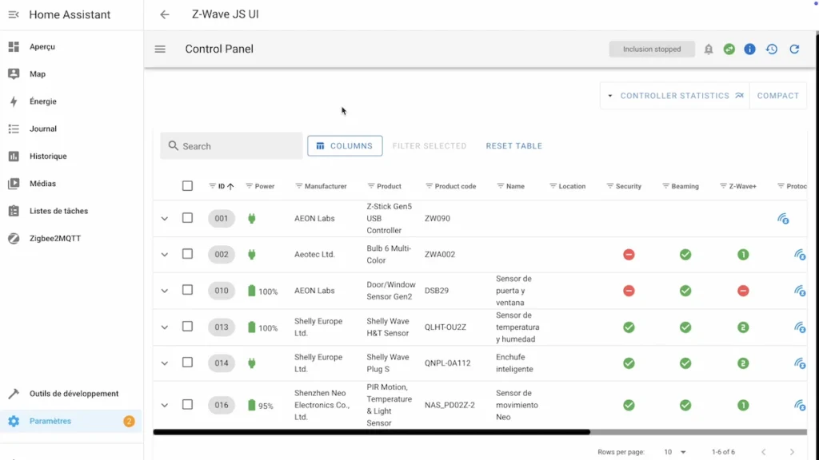Click the security check icon for node 016
This screenshot has width=819, height=460.
tap(629, 405)
